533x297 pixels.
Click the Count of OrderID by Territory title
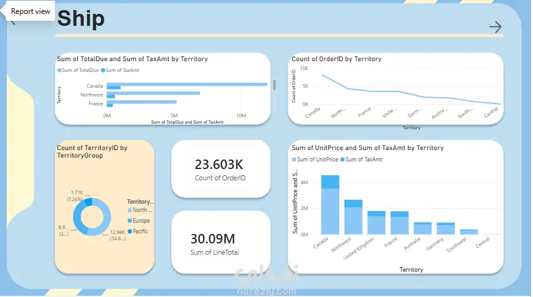[x=337, y=59]
